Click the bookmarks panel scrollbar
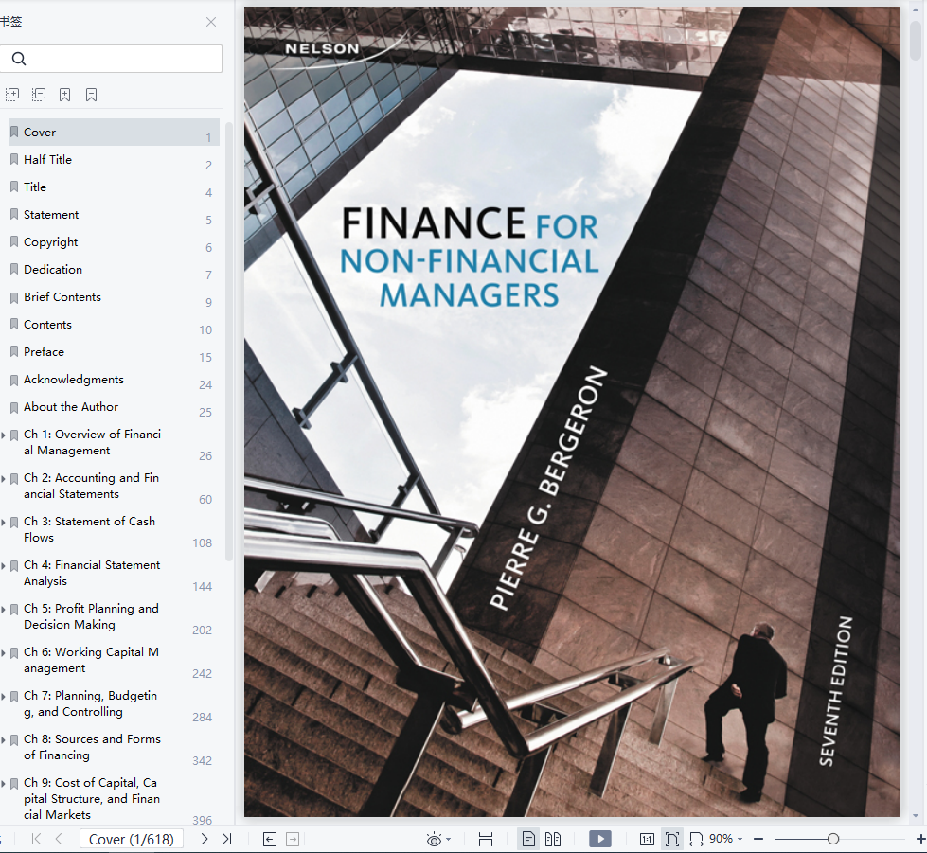Image resolution: width=927 pixels, height=853 pixels. (229, 341)
